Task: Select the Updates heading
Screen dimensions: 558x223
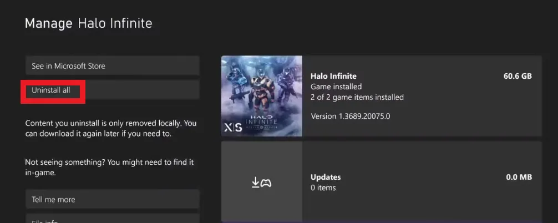Action: [x=326, y=177]
